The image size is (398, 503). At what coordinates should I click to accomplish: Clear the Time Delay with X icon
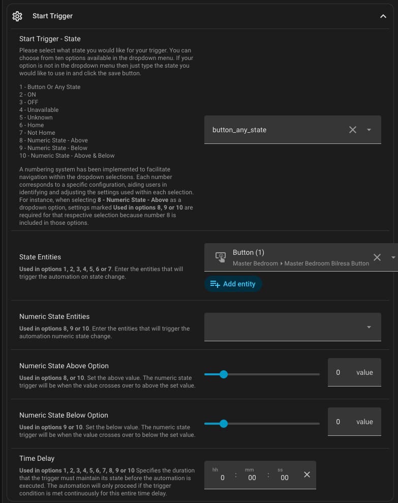(x=307, y=475)
